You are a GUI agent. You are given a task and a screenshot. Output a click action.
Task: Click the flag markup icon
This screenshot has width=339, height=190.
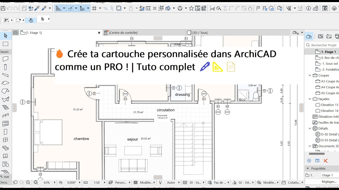[x=258, y=8]
